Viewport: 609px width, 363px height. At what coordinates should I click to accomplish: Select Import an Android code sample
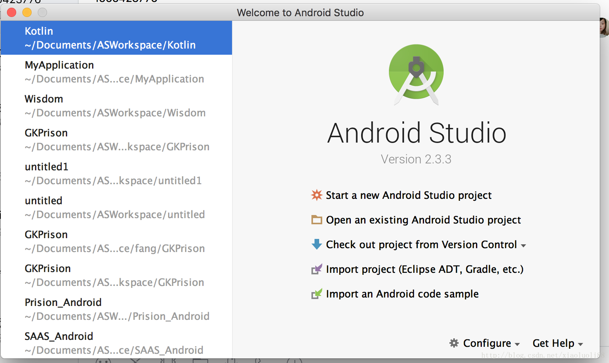coord(402,294)
